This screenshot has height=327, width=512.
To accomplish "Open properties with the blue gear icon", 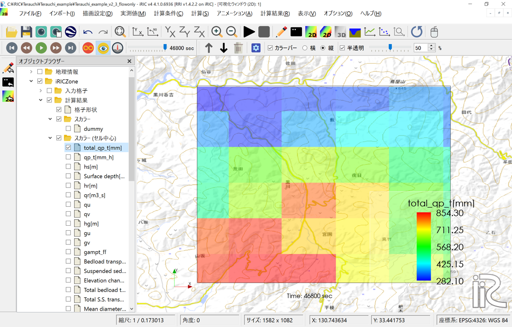I will [x=256, y=48].
